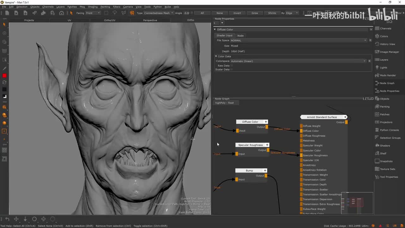The height and width of the screenshot is (228, 405).
Task: Click plus icon on Arnold Standard Surface
Action: (x=345, y=117)
